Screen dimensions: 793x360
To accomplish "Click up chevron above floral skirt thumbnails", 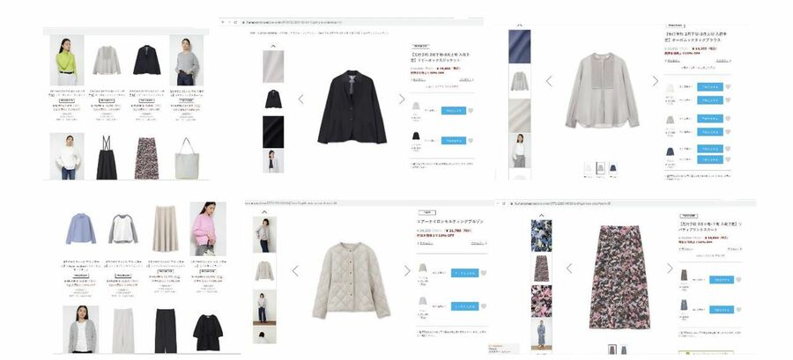I will coord(541,216).
